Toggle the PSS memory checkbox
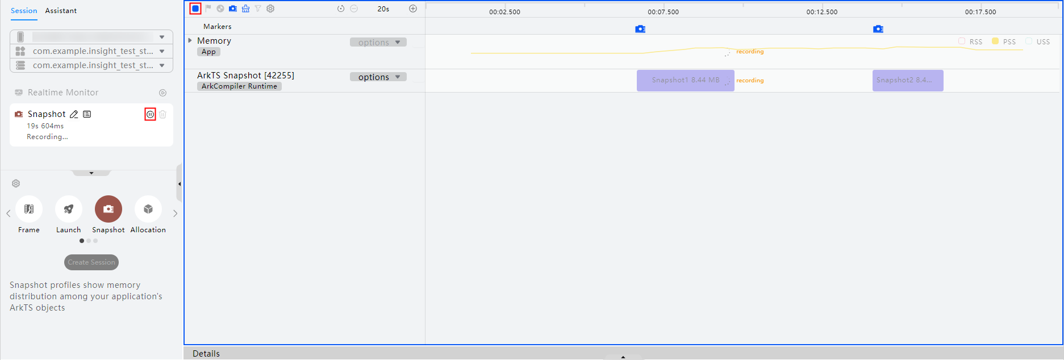Screen dimensions: 1064x360 pos(995,41)
